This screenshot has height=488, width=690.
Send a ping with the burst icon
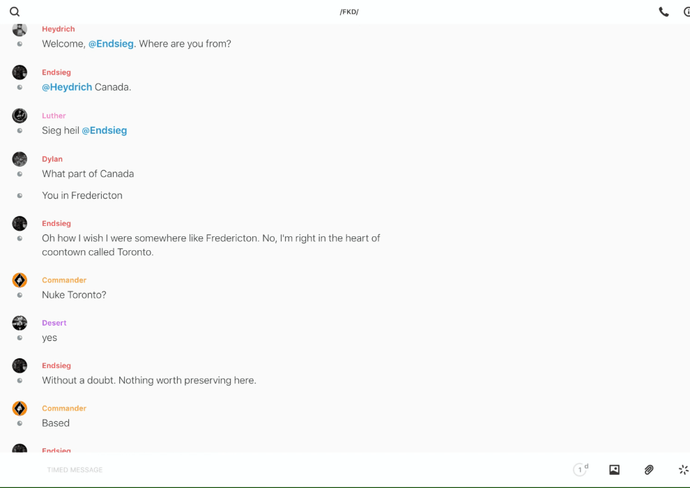[x=683, y=470]
